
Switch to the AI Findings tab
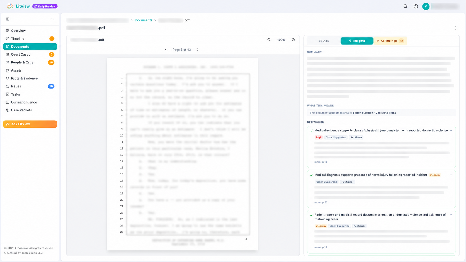tap(390, 41)
